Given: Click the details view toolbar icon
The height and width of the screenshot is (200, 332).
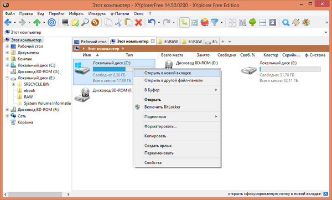Looking at the screenshot, I should click(x=243, y=22).
